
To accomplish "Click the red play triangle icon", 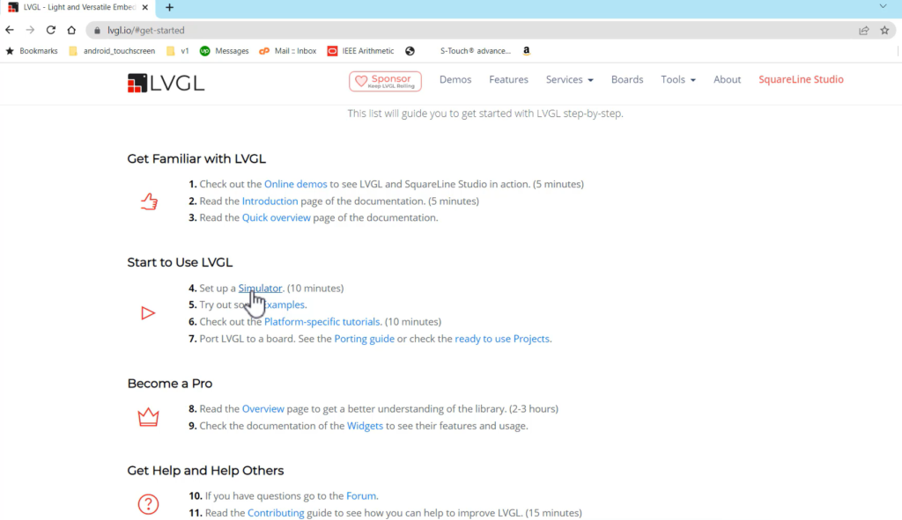I will (x=148, y=313).
